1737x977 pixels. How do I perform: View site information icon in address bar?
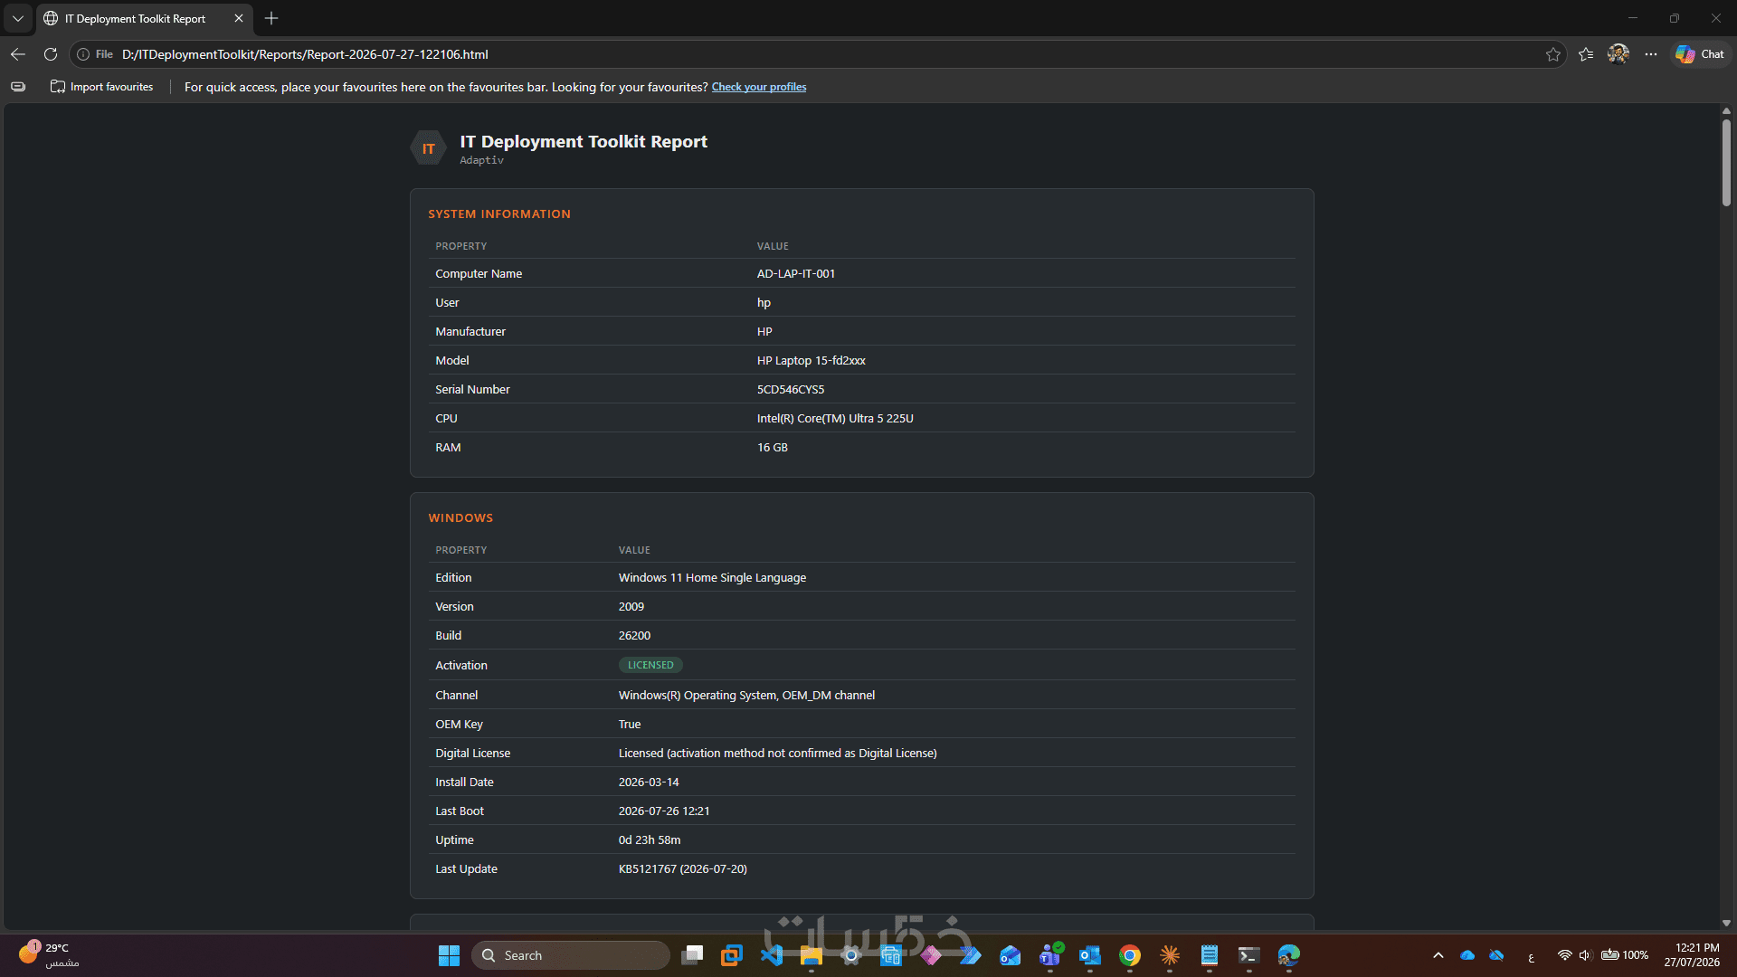(83, 54)
